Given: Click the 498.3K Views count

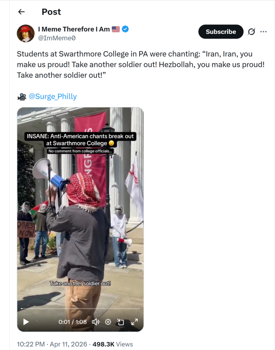Looking at the screenshot, I should tap(113, 344).
